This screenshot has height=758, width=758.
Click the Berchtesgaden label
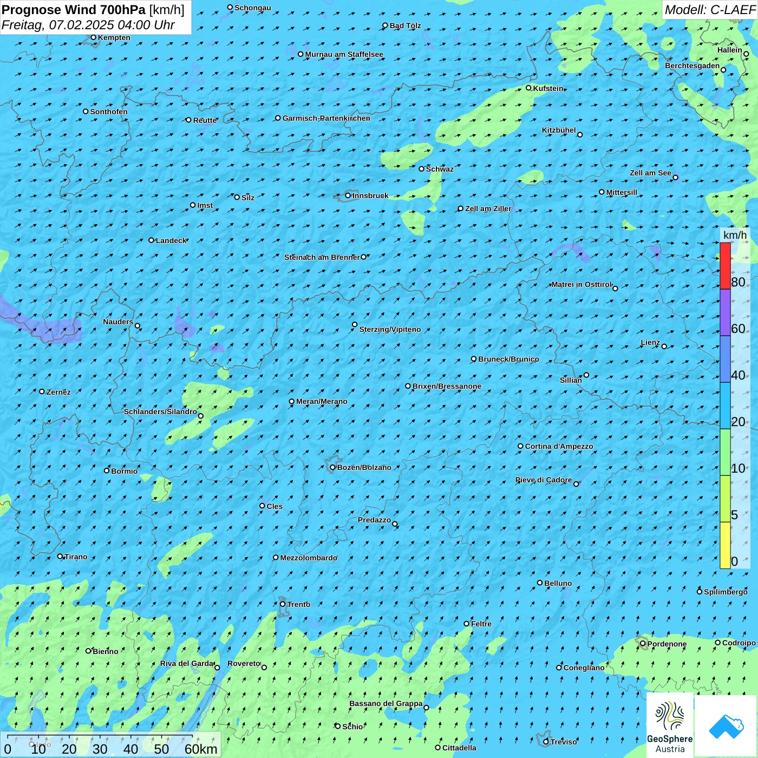[x=692, y=66]
